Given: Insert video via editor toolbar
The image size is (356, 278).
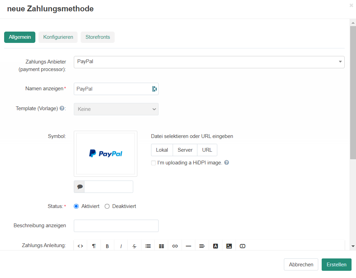Looking at the screenshot, I should tap(242, 246).
